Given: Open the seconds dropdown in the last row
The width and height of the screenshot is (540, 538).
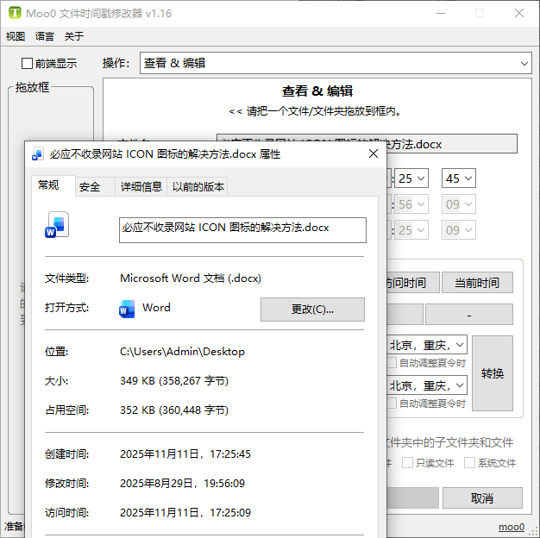Looking at the screenshot, I should (x=459, y=230).
